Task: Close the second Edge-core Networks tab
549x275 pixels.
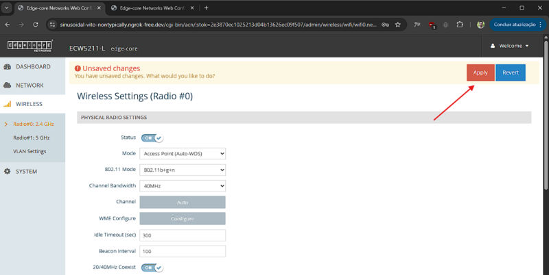Action: click(x=192, y=8)
